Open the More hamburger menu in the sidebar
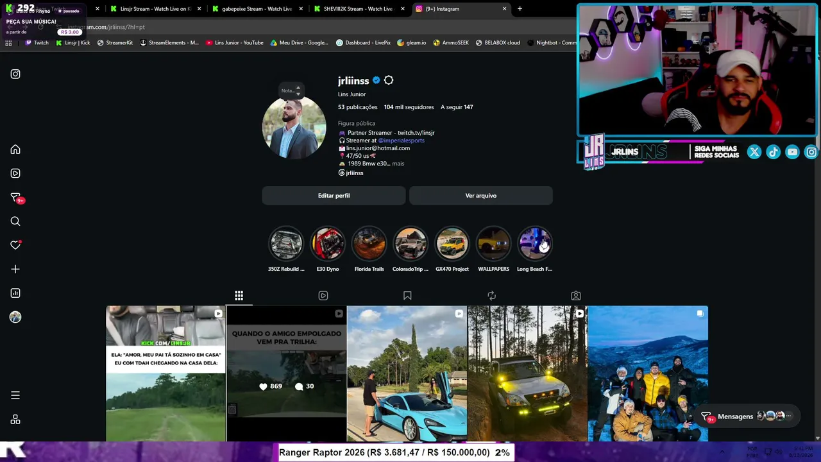The width and height of the screenshot is (821, 462). (15, 395)
